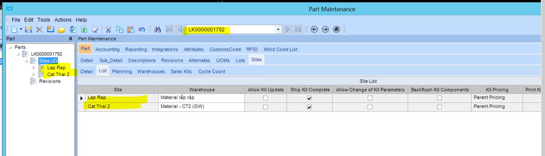Go to last record arrow
This screenshot has width=545, height=156.
point(298,30)
